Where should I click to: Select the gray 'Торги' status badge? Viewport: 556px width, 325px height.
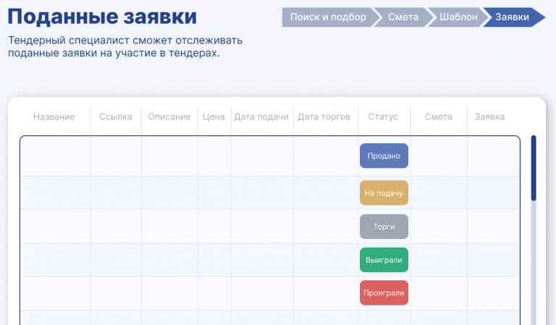pyautogui.click(x=384, y=227)
